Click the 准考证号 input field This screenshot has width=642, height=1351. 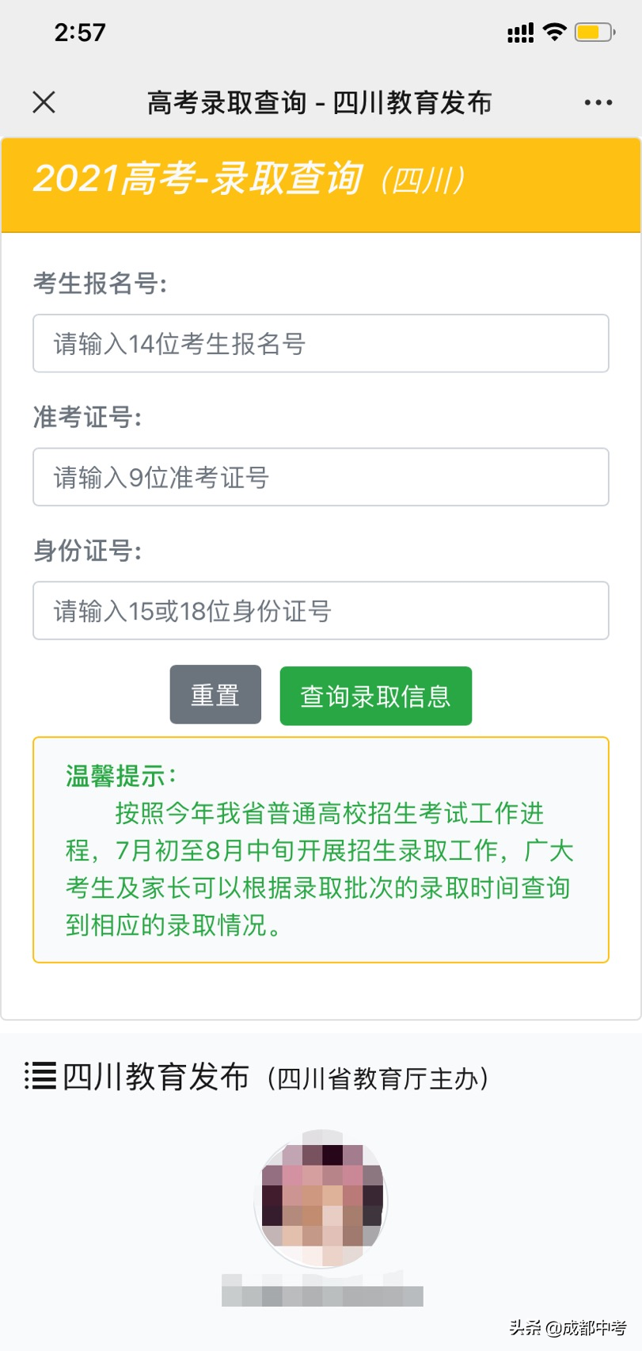(x=321, y=476)
